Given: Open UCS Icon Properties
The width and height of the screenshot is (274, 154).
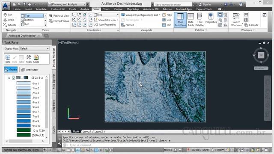Looking at the screenshot, I should [104, 25].
